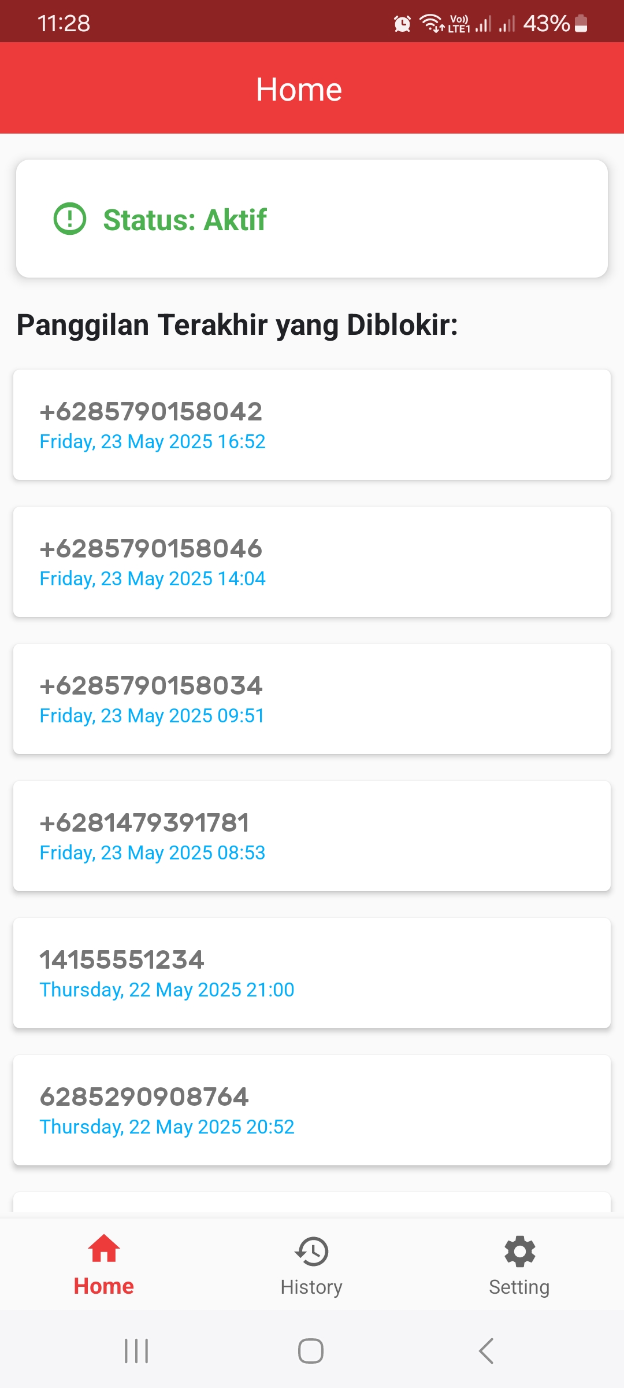Tap the alarm icon in status bar

[x=402, y=24]
